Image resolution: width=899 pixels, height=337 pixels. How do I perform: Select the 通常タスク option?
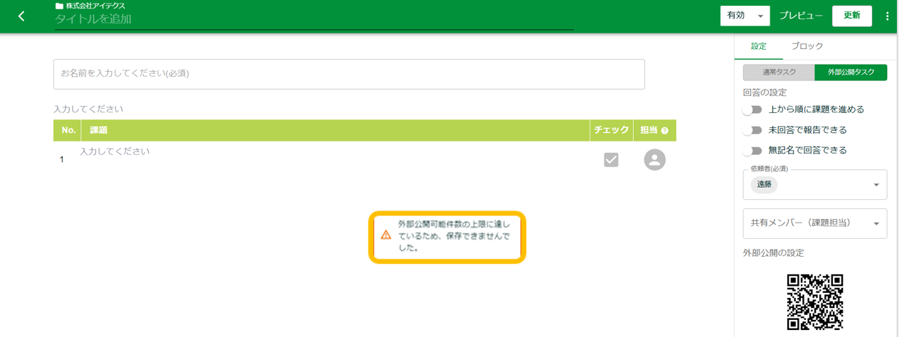[x=779, y=73]
